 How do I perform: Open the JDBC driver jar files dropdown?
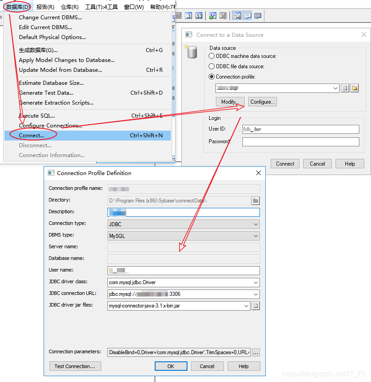pyautogui.click(x=246, y=306)
